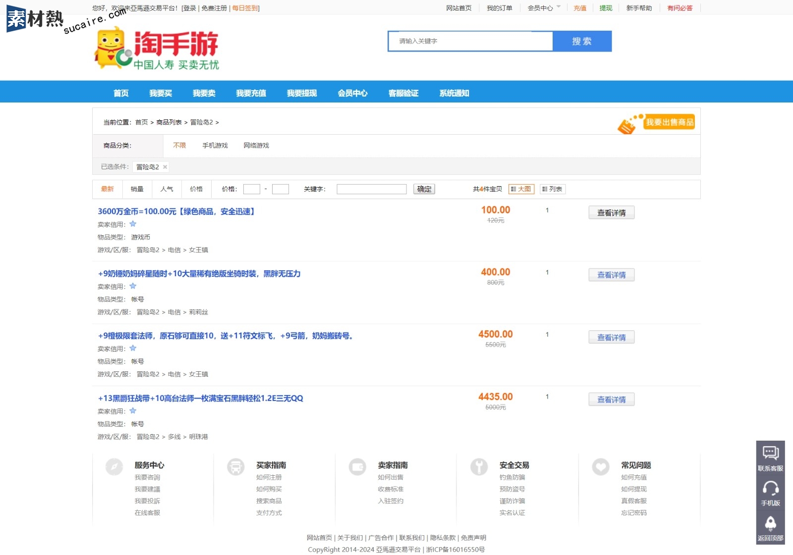Sort listings by 销量
793x555 pixels.
pyautogui.click(x=137, y=189)
